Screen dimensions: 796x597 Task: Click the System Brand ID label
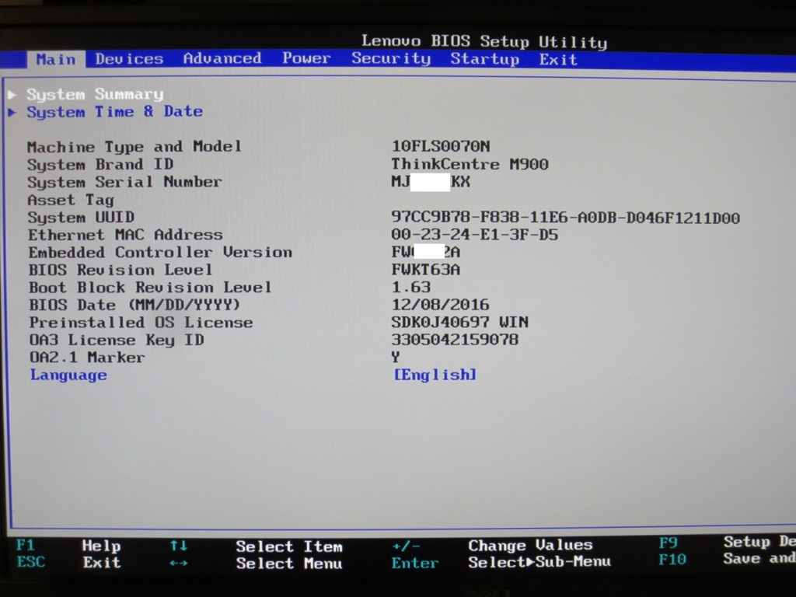(100, 165)
